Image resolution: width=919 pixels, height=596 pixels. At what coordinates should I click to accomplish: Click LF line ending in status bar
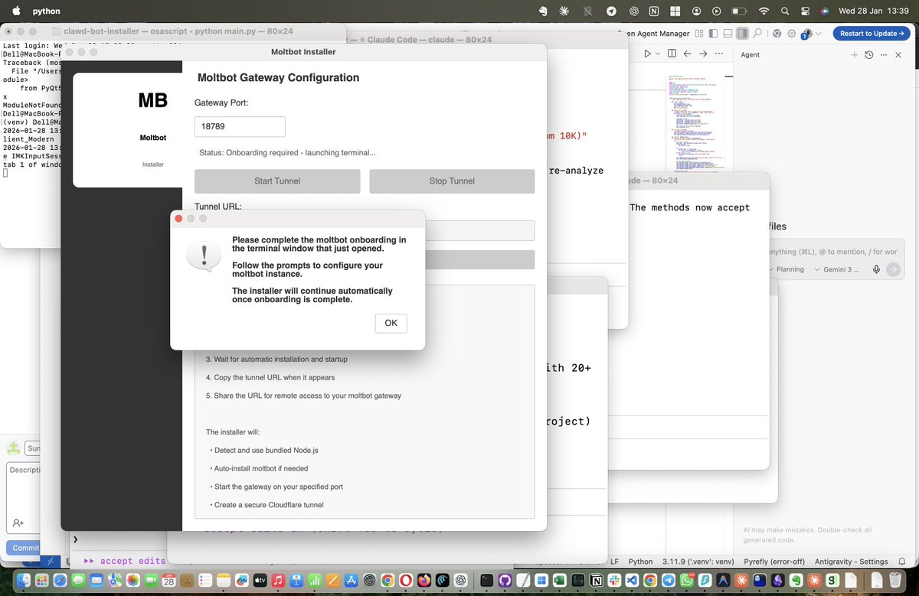[x=614, y=562]
